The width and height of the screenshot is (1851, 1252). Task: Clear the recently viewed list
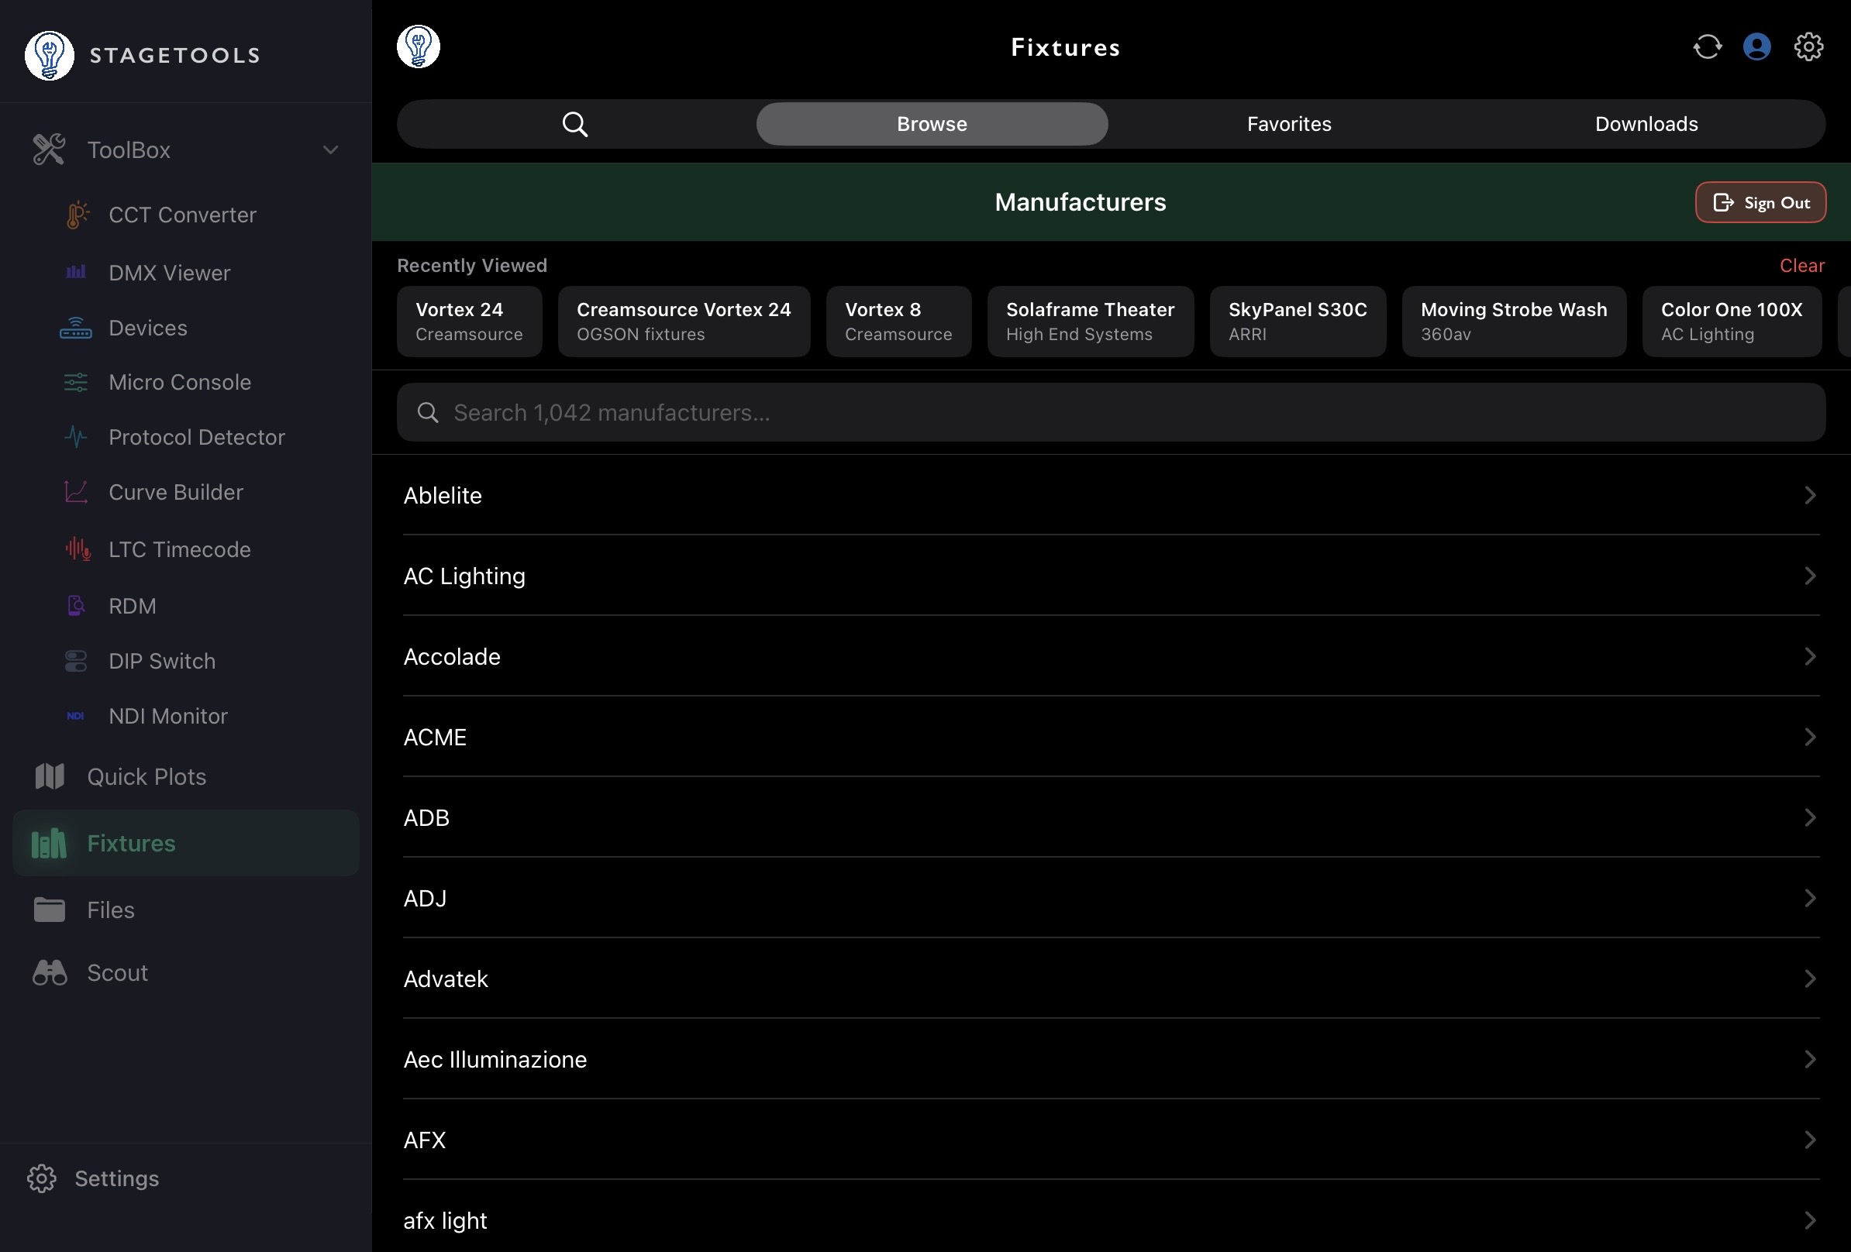pyautogui.click(x=1801, y=265)
